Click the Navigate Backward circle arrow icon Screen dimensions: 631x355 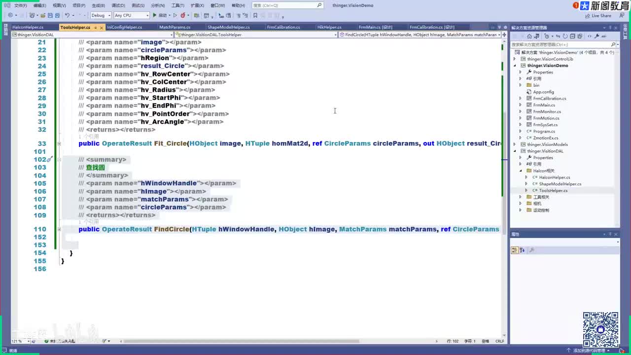click(10, 15)
